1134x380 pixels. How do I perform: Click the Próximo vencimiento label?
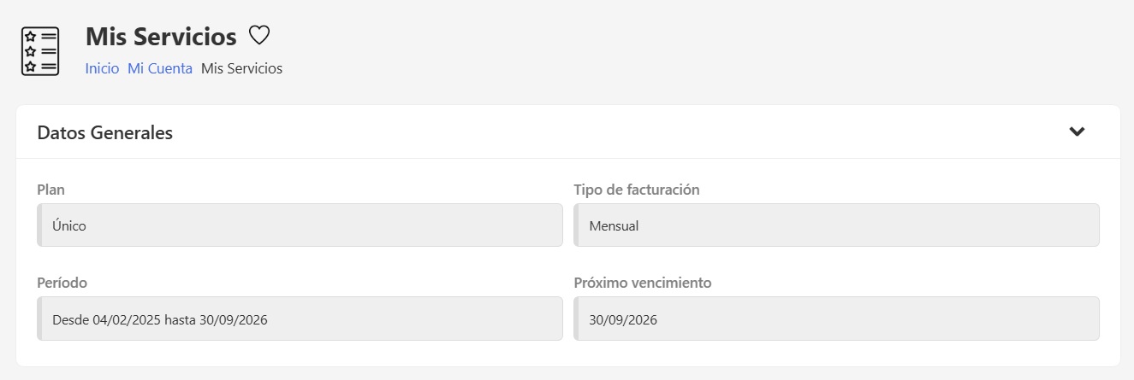click(642, 283)
